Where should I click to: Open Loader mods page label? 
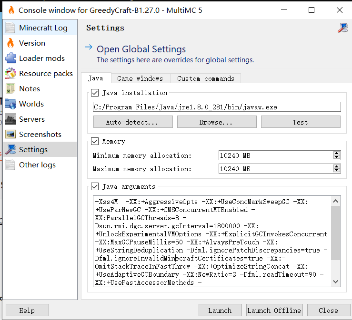(x=42, y=58)
